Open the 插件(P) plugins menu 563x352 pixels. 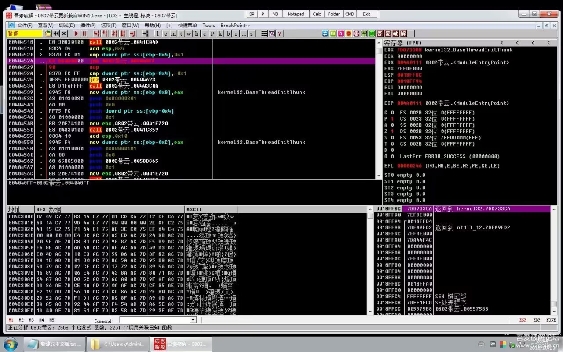coord(88,25)
